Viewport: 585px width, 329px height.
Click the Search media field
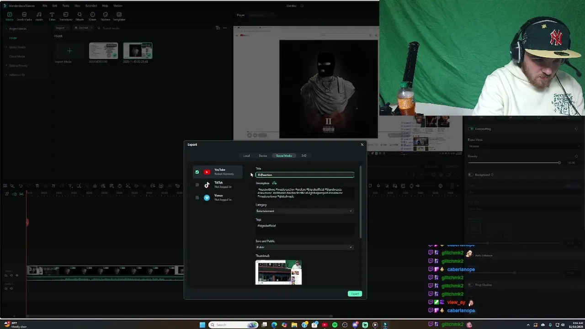tap(111, 28)
